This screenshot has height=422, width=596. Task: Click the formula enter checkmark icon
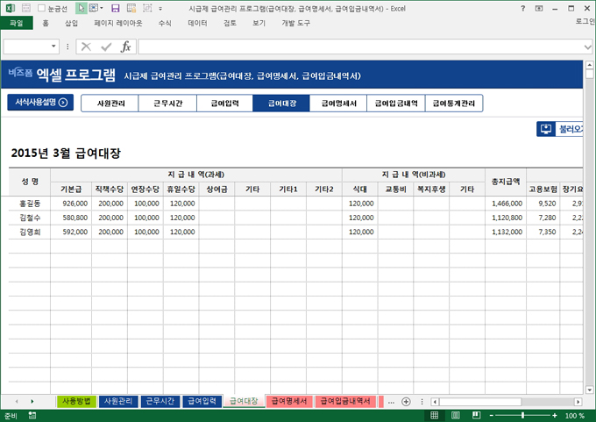click(x=105, y=46)
